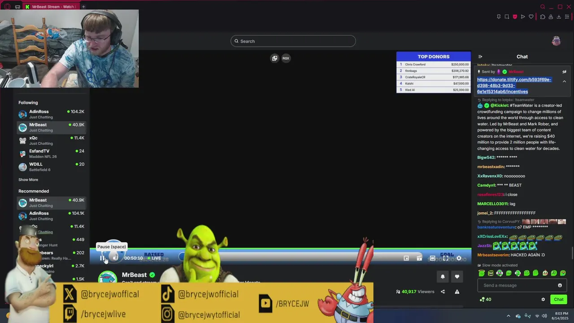The height and width of the screenshot is (323, 574).
Task: Open xQc channel in Following
Action: point(51,140)
